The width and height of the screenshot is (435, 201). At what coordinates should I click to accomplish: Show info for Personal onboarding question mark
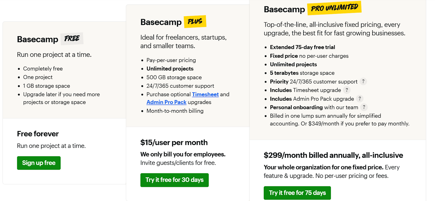click(x=364, y=107)
